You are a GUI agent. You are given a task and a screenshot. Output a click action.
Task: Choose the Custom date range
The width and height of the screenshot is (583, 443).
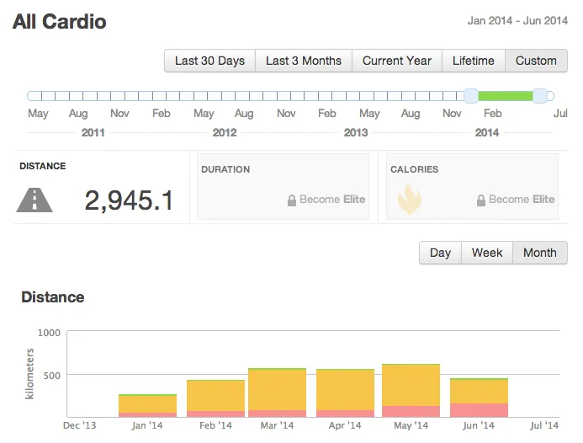click(536, 61)
